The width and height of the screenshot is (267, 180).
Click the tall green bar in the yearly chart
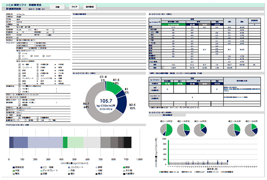pos(169,152)
